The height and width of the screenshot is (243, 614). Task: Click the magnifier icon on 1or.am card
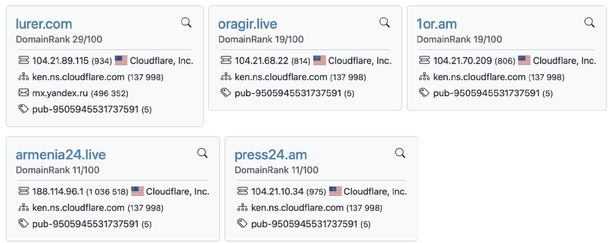coord(589,23)
